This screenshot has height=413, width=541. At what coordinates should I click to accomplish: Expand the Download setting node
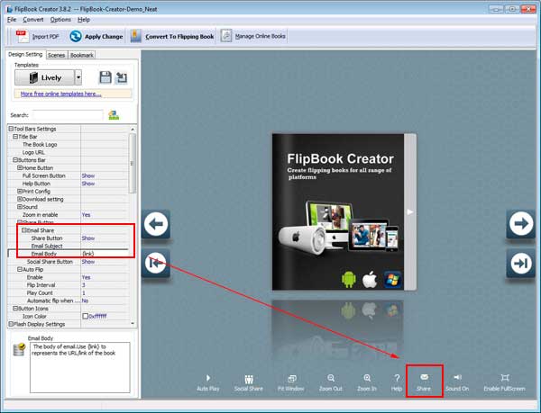(x=20, y=199)
